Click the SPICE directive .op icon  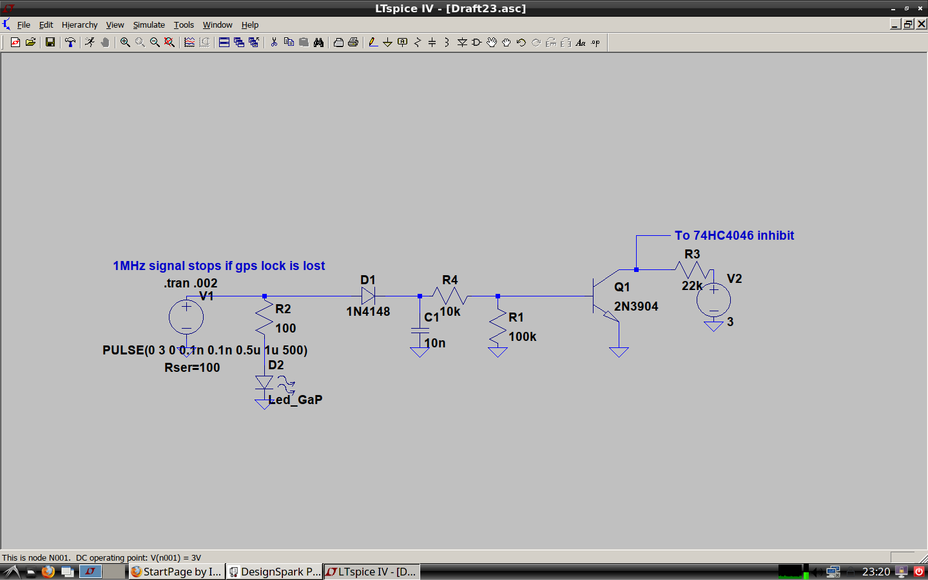click(595, 43)
